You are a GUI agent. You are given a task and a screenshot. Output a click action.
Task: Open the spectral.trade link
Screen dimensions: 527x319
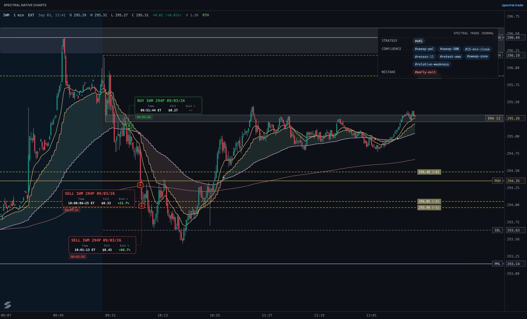click(x=513, y=5)
